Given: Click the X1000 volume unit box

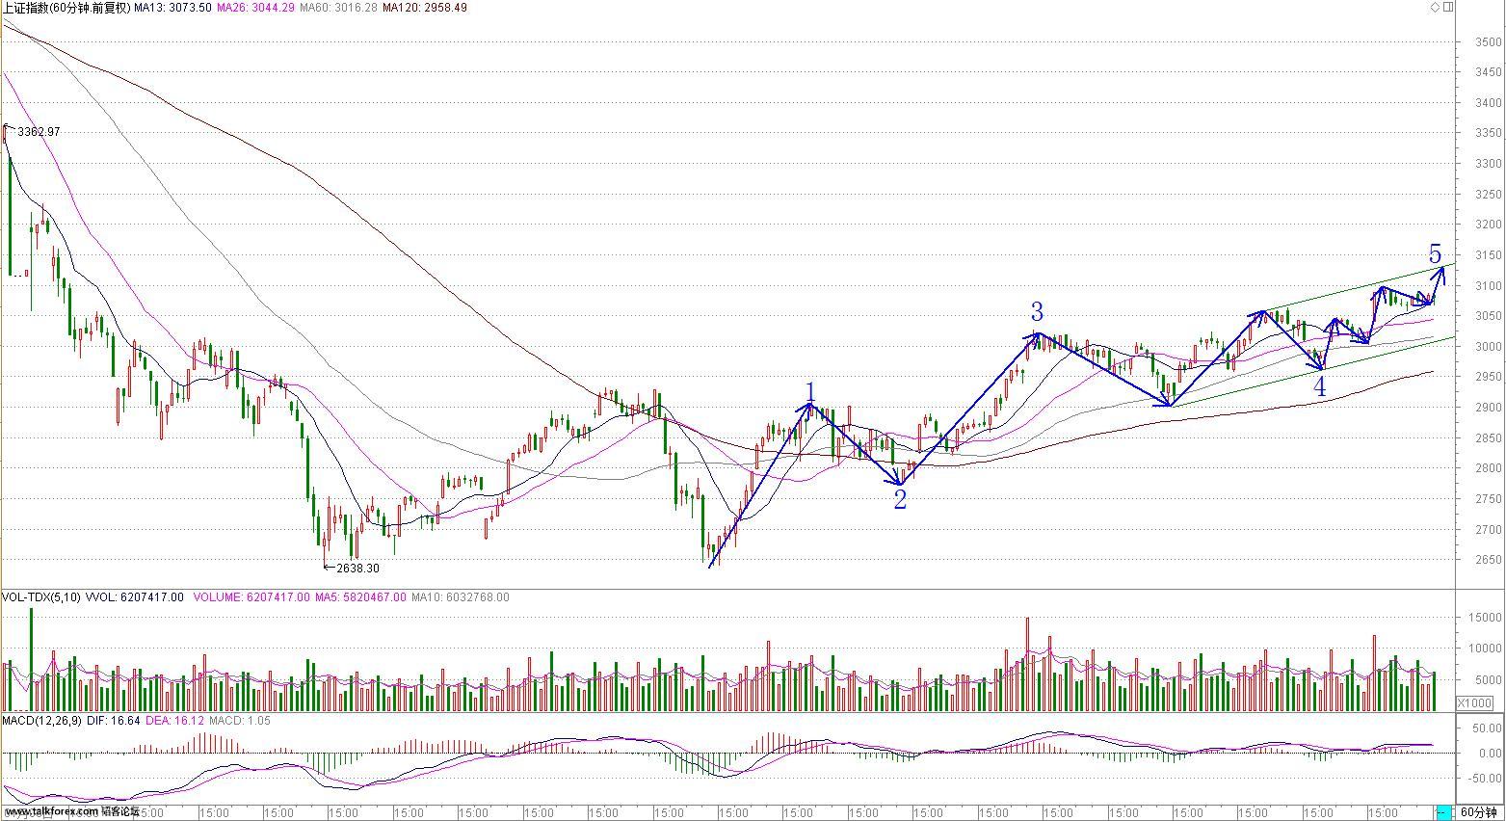Looking at the screenshot, I should click(1474, 703).
